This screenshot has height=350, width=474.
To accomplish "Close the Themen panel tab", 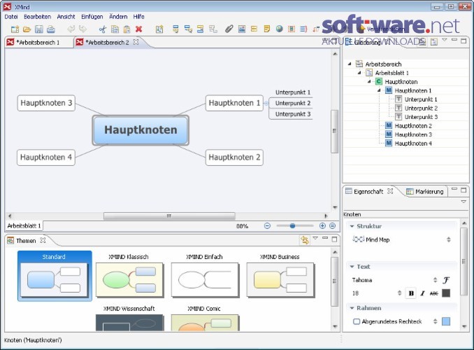I will (43, 240).
